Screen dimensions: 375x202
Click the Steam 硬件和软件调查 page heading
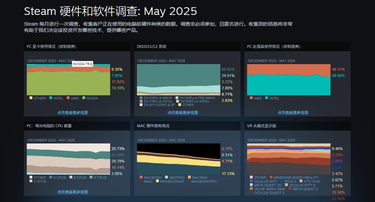(x=110, y=11)
